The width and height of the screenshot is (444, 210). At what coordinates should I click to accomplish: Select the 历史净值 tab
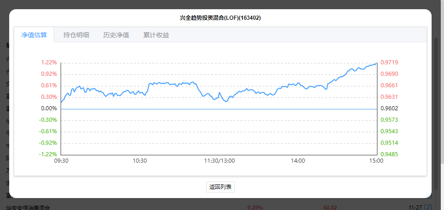[116, 35]
